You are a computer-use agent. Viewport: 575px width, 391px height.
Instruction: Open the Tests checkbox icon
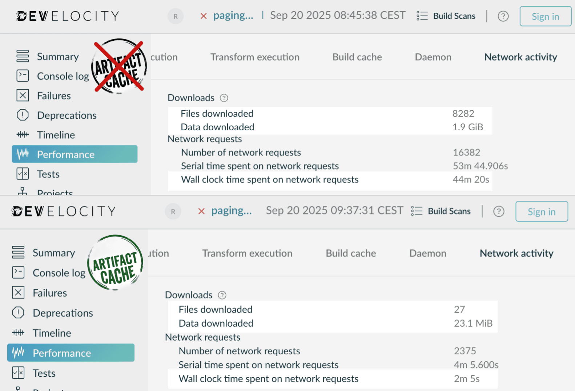[x=23, y=174]
